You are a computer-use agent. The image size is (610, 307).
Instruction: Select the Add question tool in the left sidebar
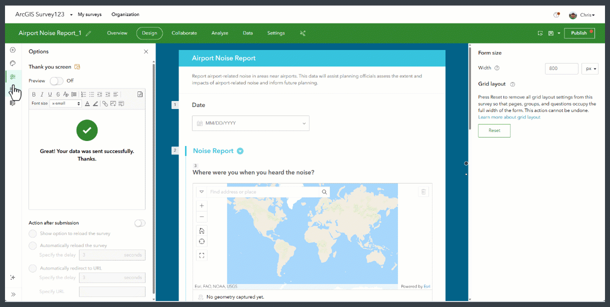pyautogui.click(x=12, y=49)
